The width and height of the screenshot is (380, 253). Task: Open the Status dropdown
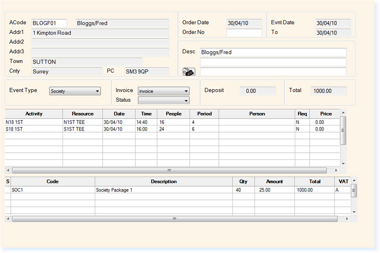pos(163,100)
